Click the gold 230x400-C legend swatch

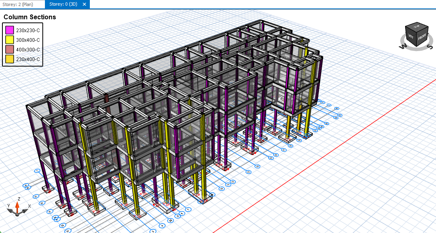[x=10, y=59]
